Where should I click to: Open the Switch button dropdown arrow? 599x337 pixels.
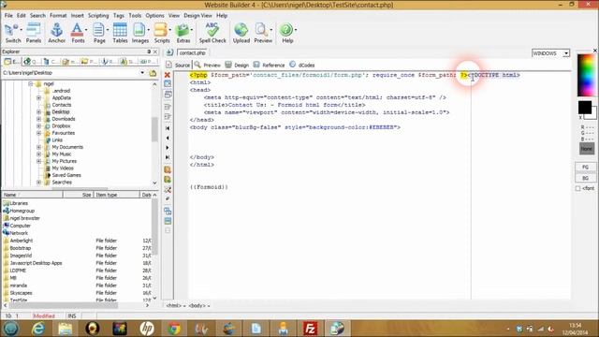[x=21, y=30]
